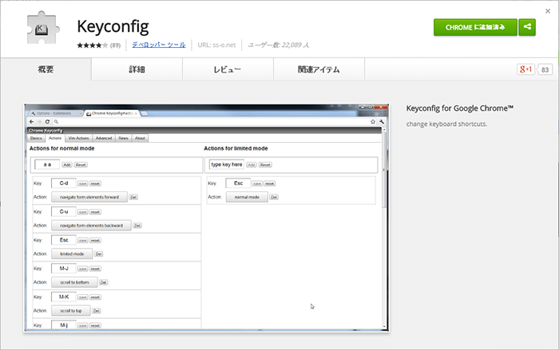
Task: Click the Keyconfig preview screenshot thumbnail
Action: point(206,218)
